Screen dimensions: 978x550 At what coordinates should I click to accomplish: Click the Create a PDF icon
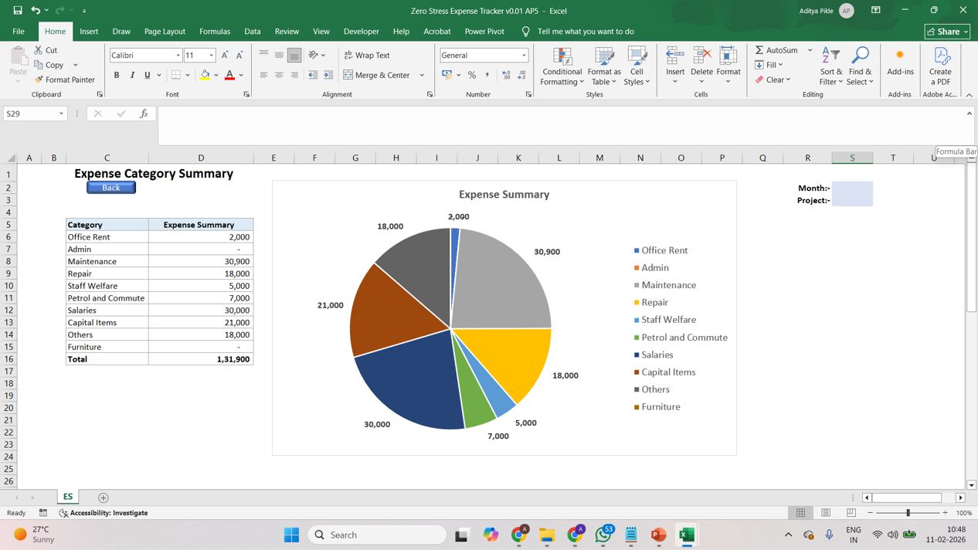(940, 66)
